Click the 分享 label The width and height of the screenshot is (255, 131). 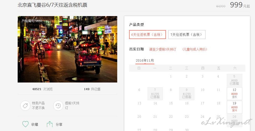pyautogui.click(x=59, y=124)
